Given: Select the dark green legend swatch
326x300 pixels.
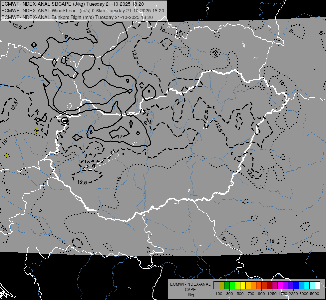Looking at the screenshot, I should 227,285.
